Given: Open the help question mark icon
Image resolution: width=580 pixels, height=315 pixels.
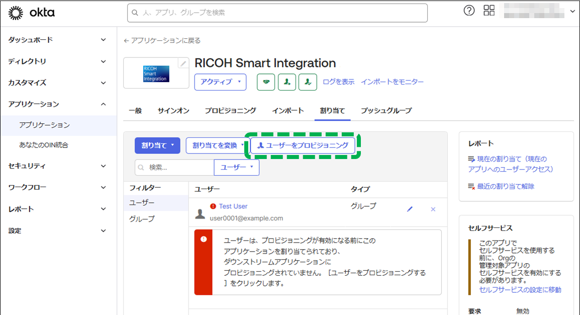Looking at the screenshot, I should (x=469, y=11).
